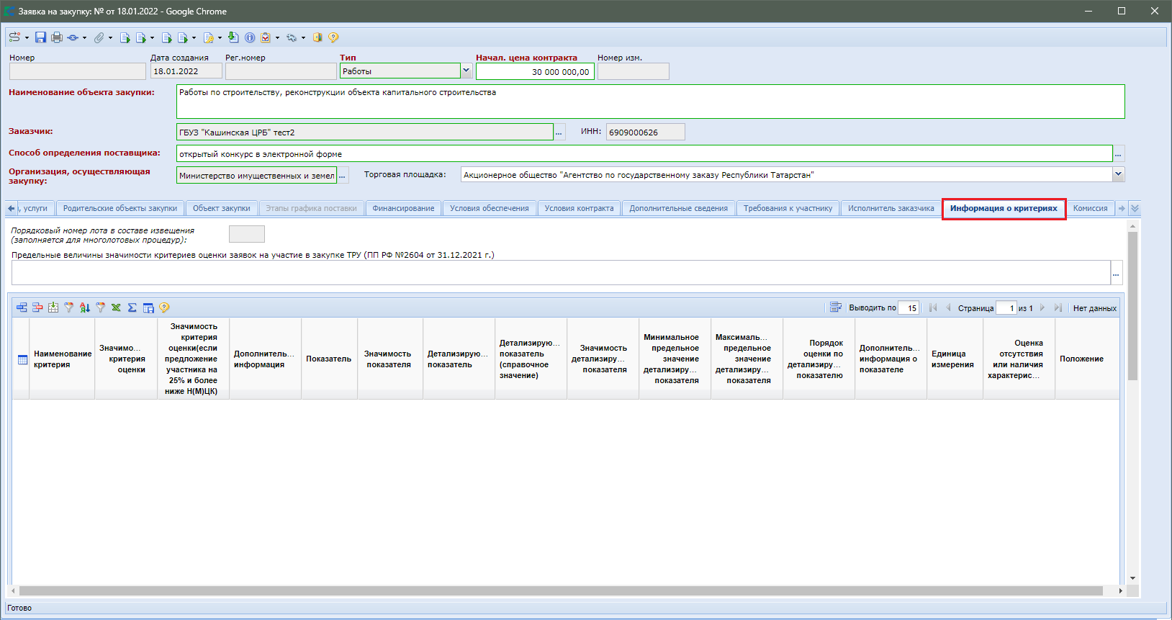Click ellipsis button beside Способ определения поставщика
This screenshot has height=620, width=1172.
coord(1118,154)
